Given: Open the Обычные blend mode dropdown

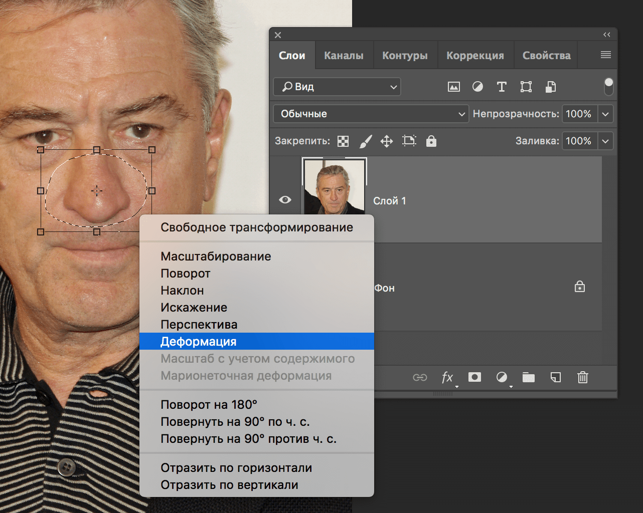Looking at the screenshot, I should (371, 114).
